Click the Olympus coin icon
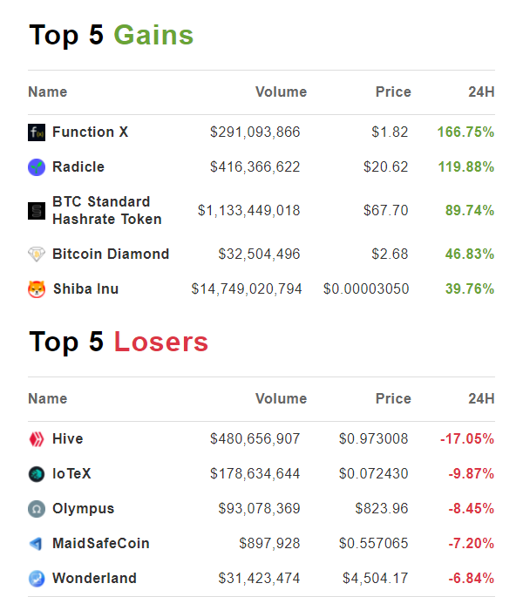This screenshot has width=523, height=597. (36, 509)
